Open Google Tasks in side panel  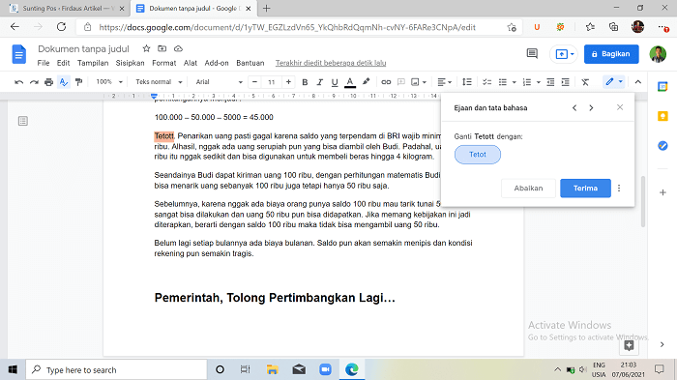coord(662,146)
